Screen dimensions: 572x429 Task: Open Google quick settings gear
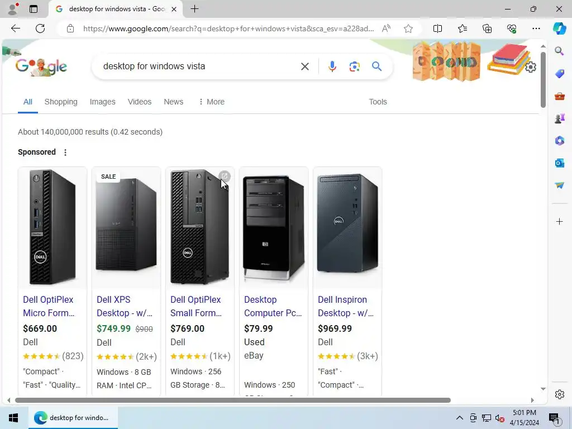tap(531, 67)
